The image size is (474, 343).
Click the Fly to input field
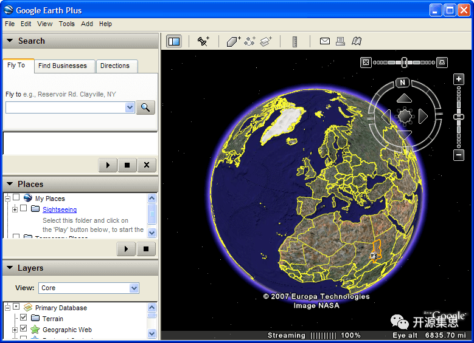pos(66,107)
